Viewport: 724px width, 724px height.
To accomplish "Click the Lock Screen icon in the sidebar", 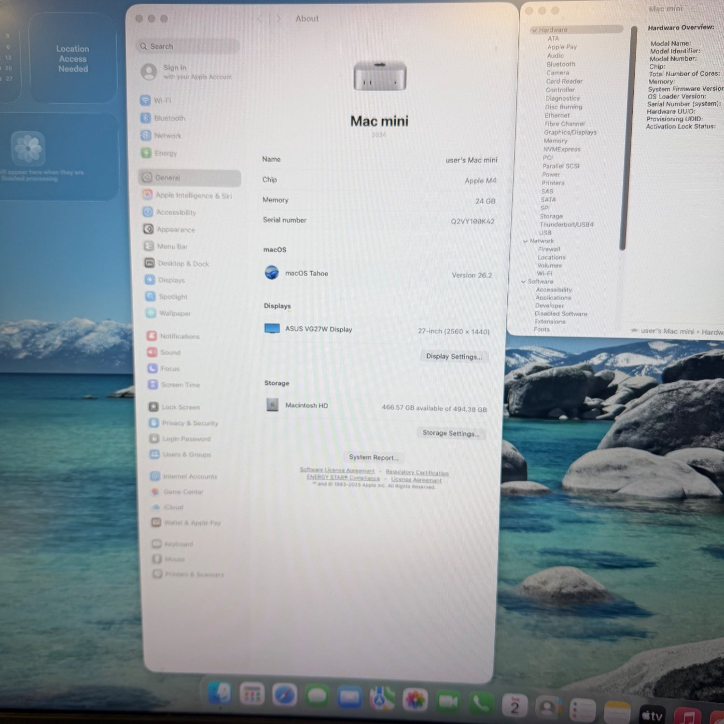I will coord(153,407).
